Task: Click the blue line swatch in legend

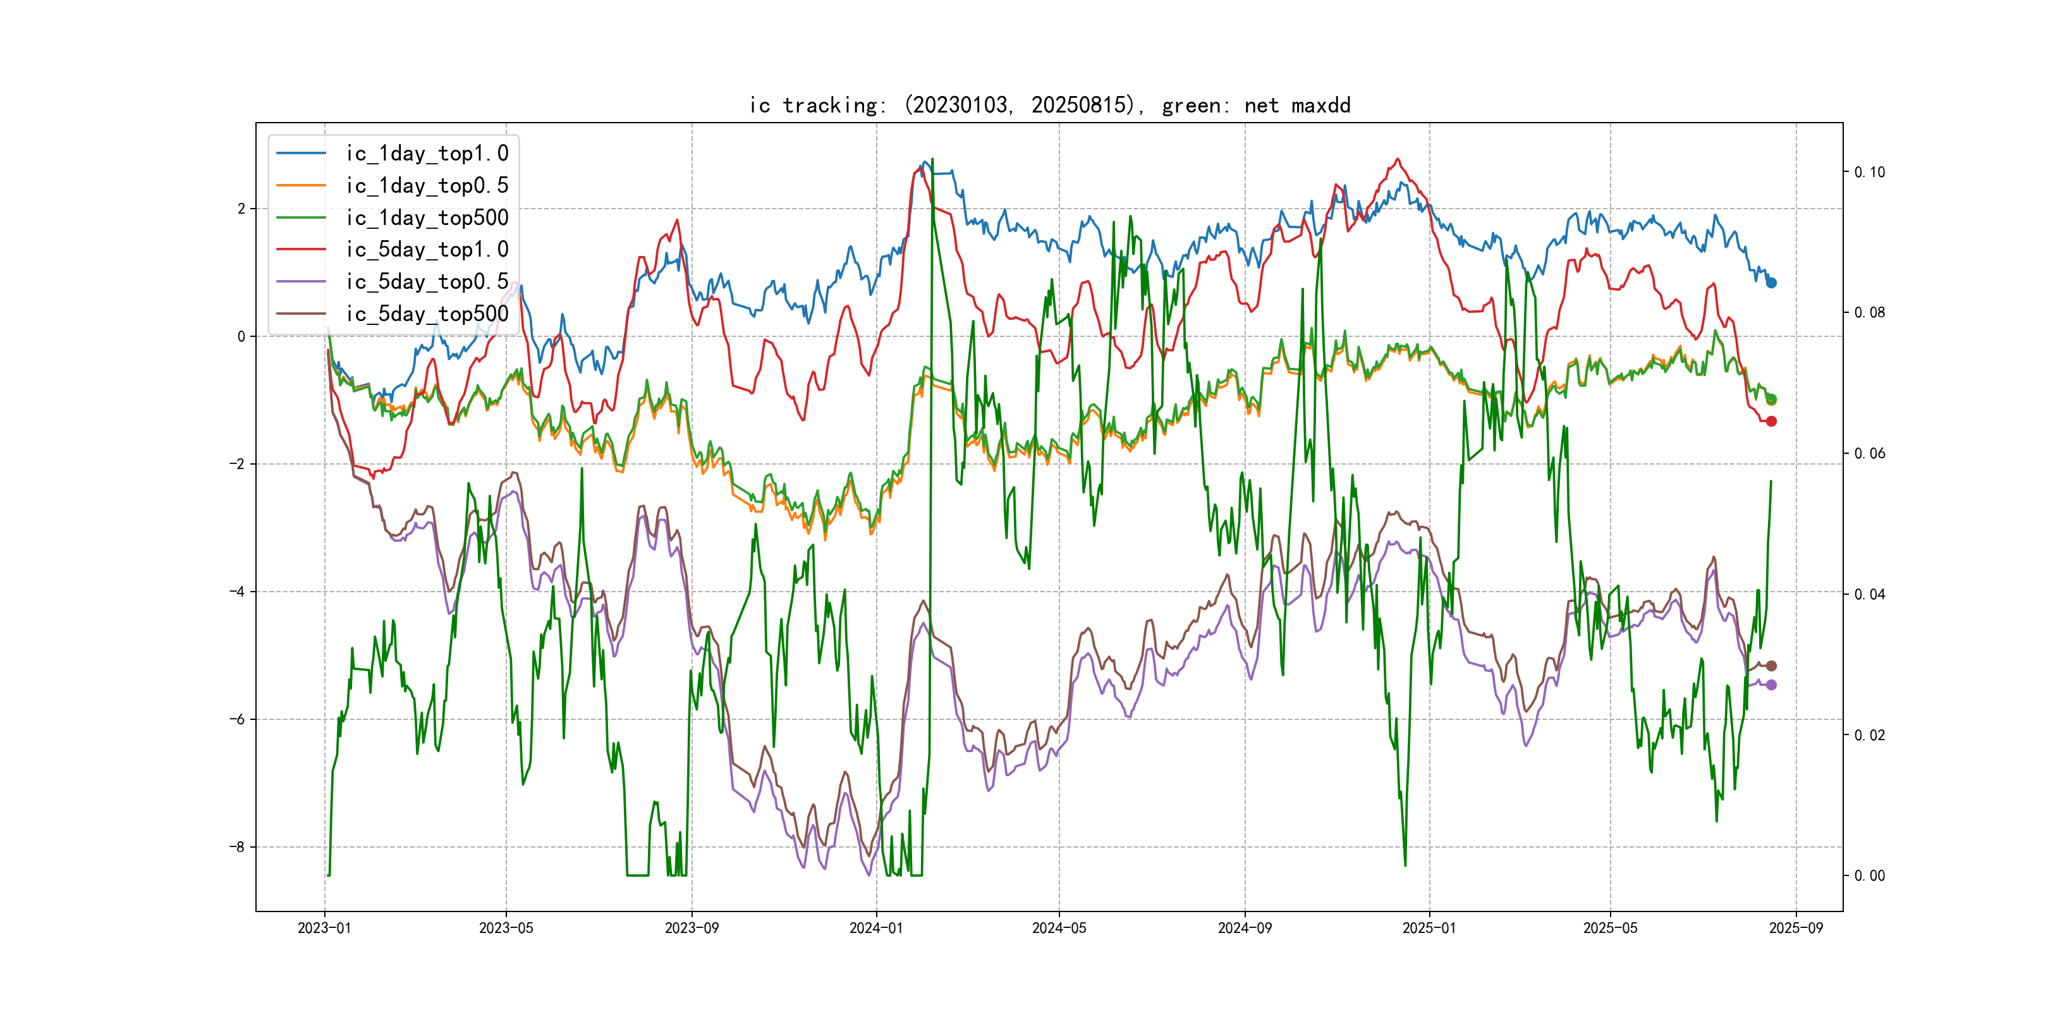Action: click(300, 154)
